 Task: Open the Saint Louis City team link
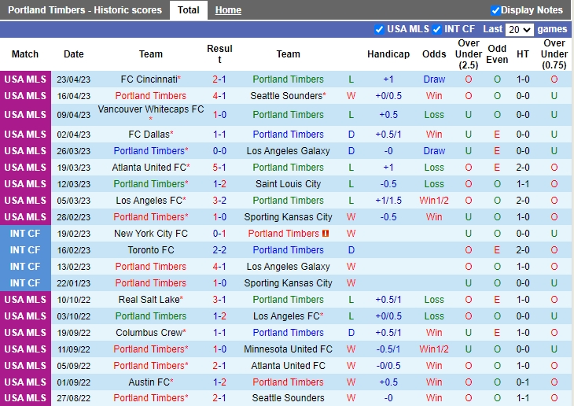tap(288, 184)
